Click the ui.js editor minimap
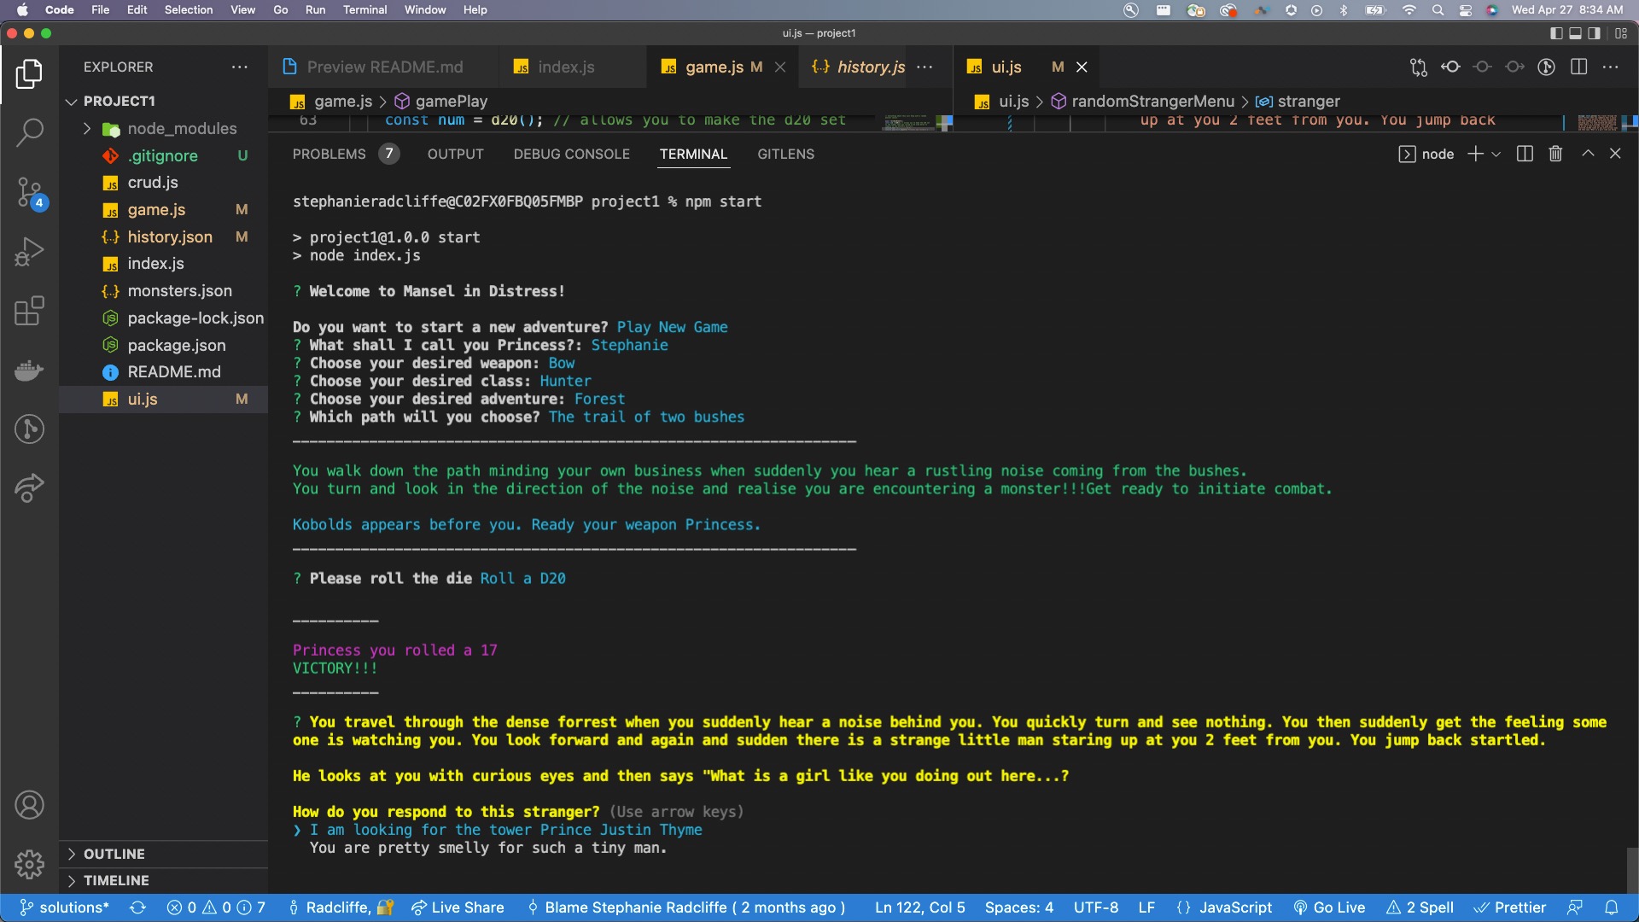This screenshot has height=922, width=1639. point(1597,122)
